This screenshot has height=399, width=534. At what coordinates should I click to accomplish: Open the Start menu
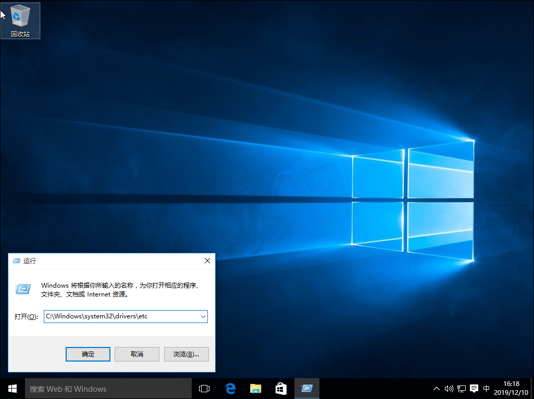click(11, 388)
